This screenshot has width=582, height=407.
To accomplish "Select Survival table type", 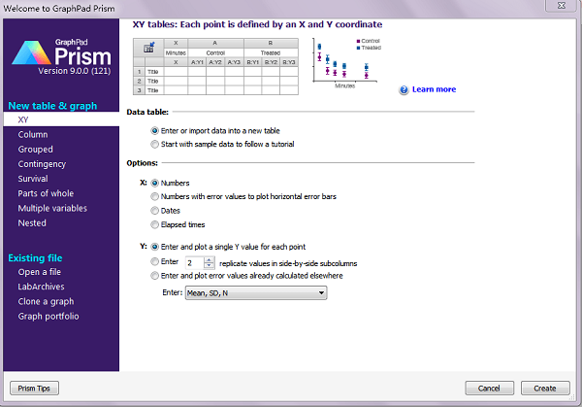I will click(x=33, y=179).
